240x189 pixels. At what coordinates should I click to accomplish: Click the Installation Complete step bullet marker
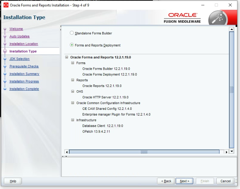tap(5, 89)
